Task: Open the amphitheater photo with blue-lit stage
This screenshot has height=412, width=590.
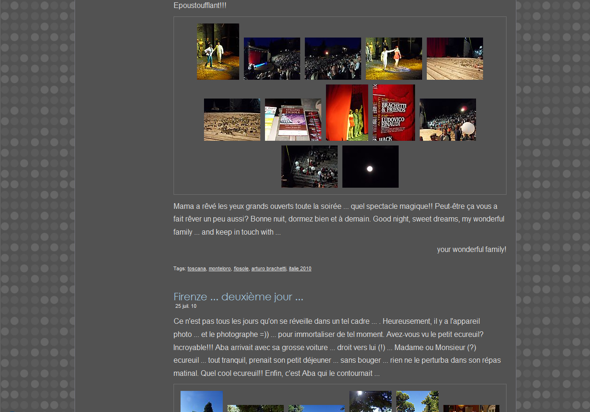Action: point(272,59)
